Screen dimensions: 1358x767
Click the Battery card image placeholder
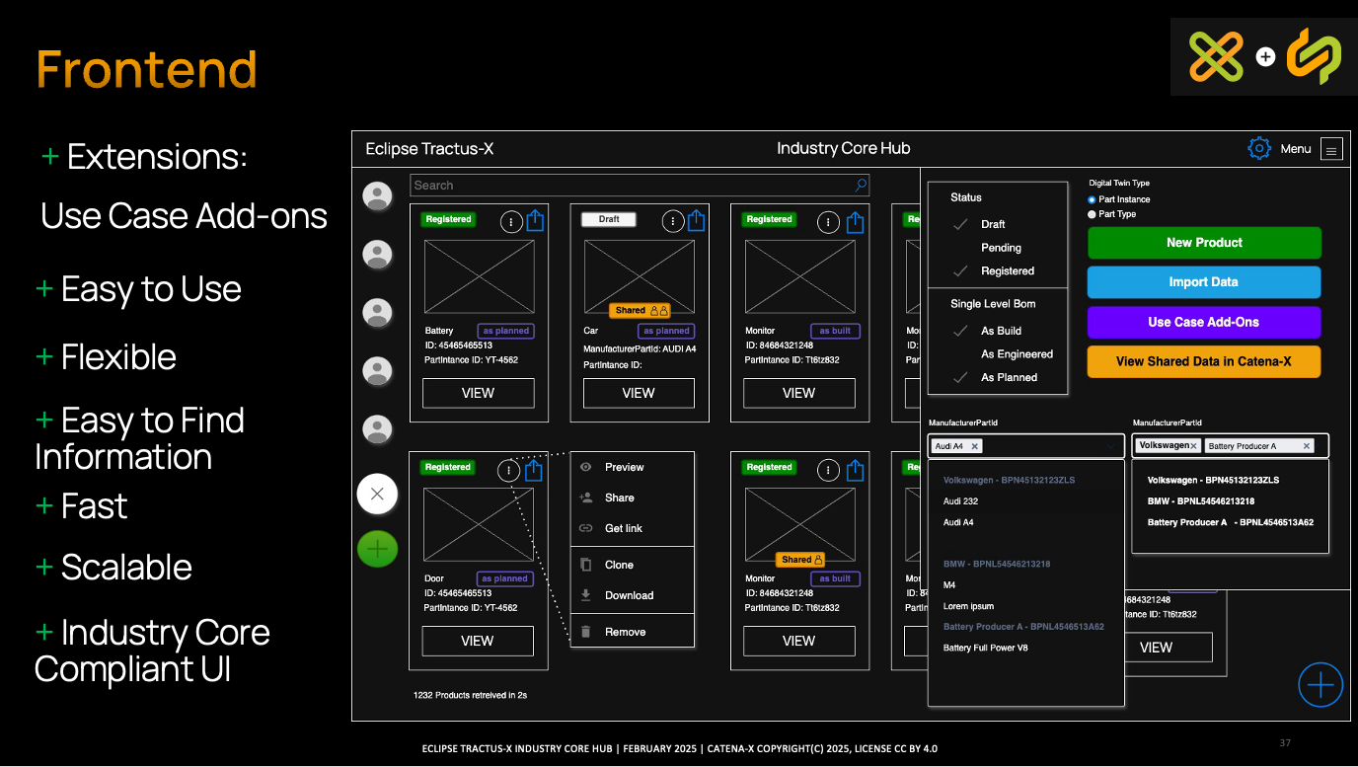click(480, 277)
